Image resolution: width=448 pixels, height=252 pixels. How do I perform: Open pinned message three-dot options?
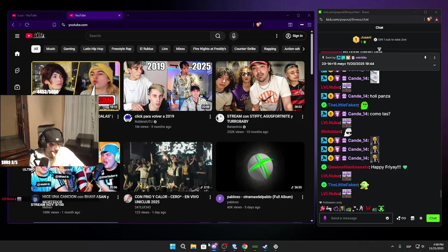point(435,58)
